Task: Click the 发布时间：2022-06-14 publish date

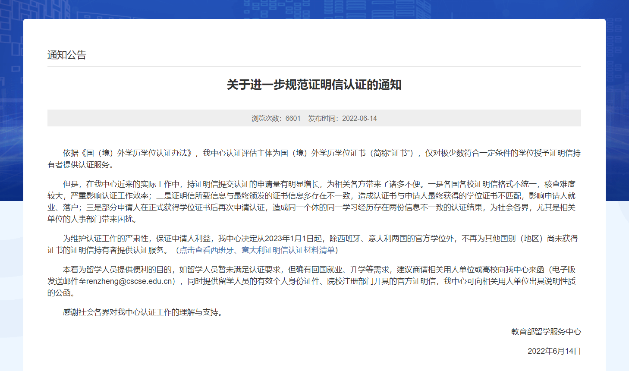Action: pos(343,118)
